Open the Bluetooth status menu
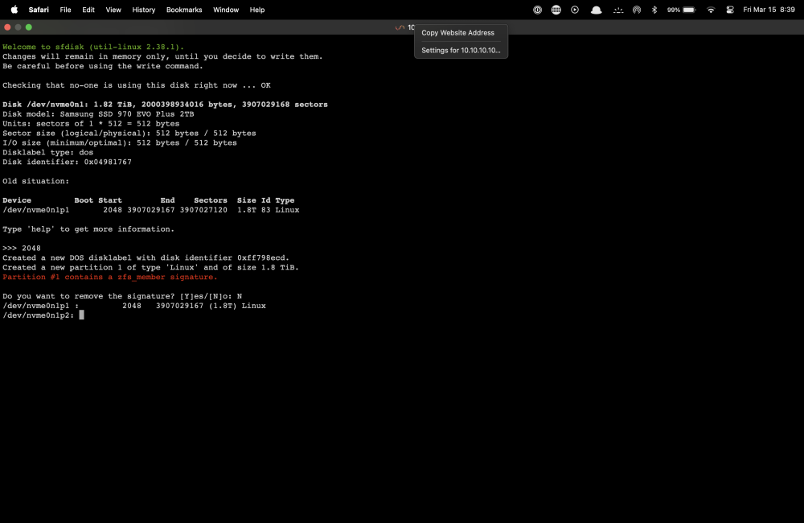 (654, 10)
